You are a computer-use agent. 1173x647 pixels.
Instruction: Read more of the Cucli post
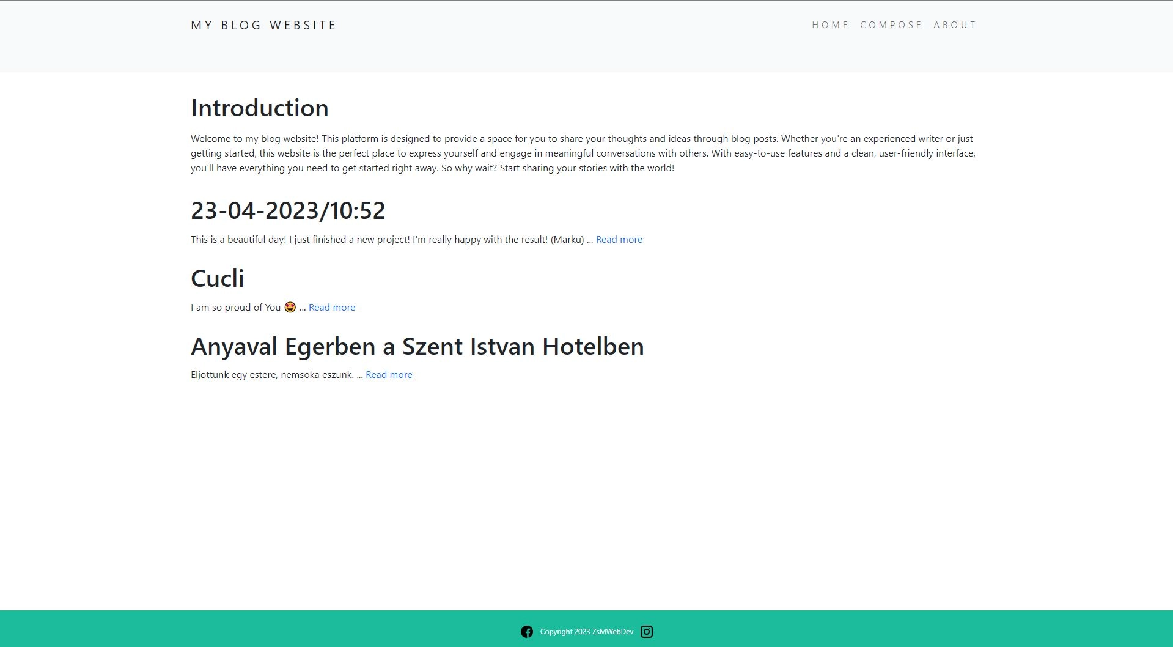pyautogui.click(x=331, y=308)
